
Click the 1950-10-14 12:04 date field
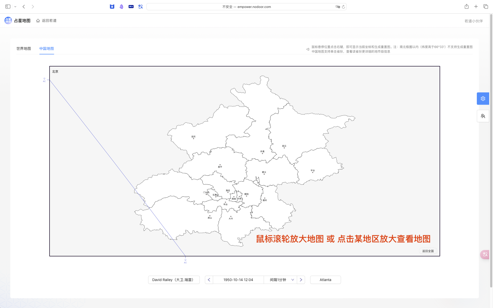[x=238, y=280]
